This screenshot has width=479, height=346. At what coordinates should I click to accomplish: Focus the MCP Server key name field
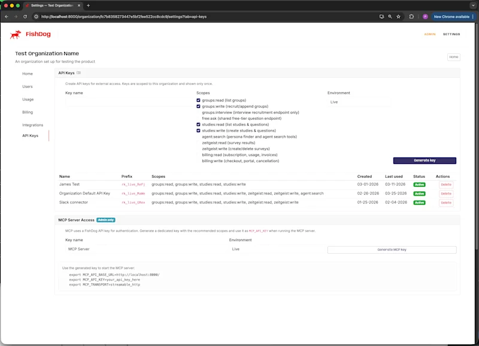pos(145,249)
